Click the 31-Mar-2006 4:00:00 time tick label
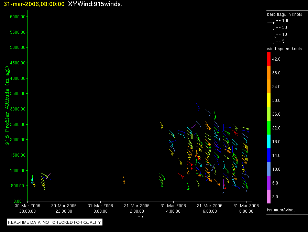Screen dimensions: 308x232 click(x=173, y=209)
